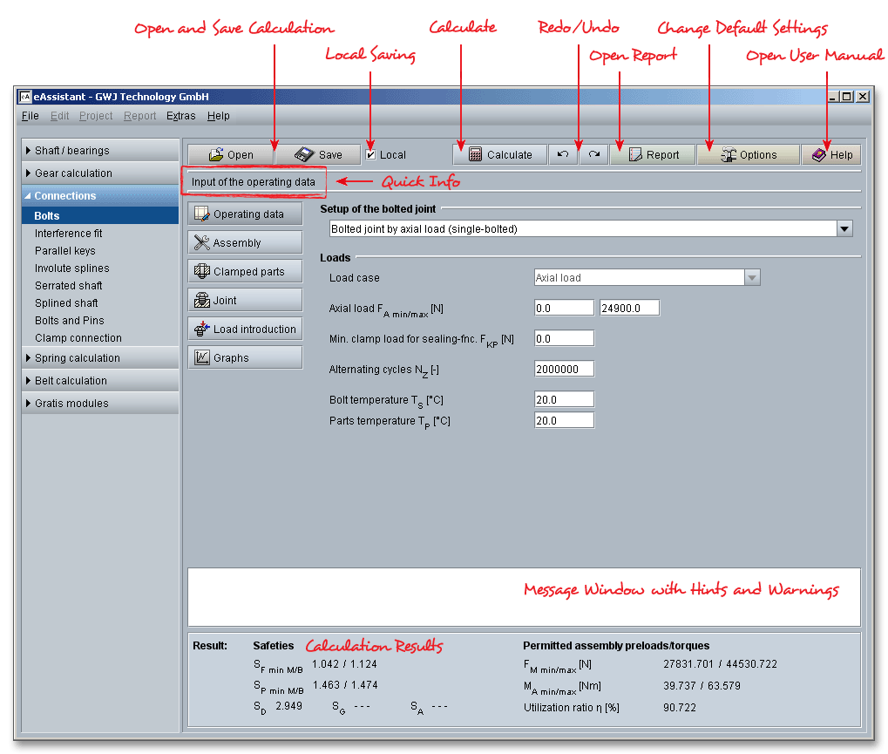Open the Load introduction section

(245, 329)
